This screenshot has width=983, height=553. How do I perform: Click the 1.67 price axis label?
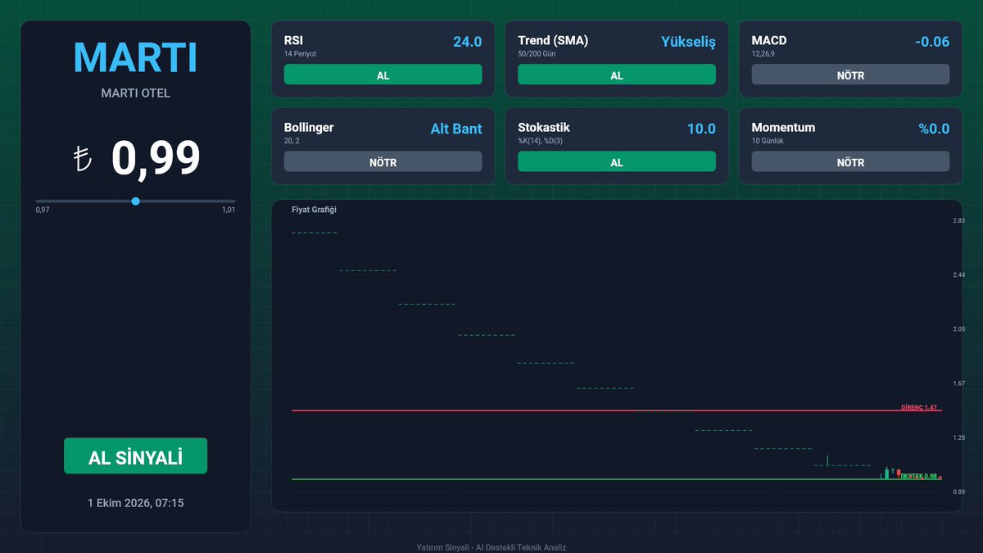pyautogui.click(x=958, y=383)
